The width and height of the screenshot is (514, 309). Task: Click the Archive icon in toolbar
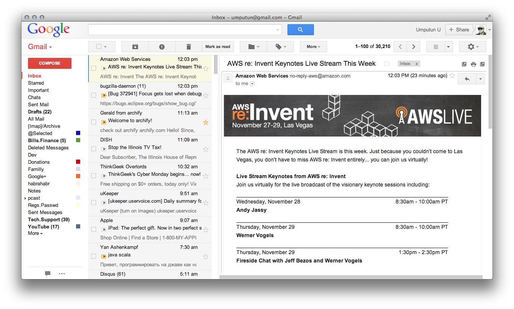tap(135, 47)
